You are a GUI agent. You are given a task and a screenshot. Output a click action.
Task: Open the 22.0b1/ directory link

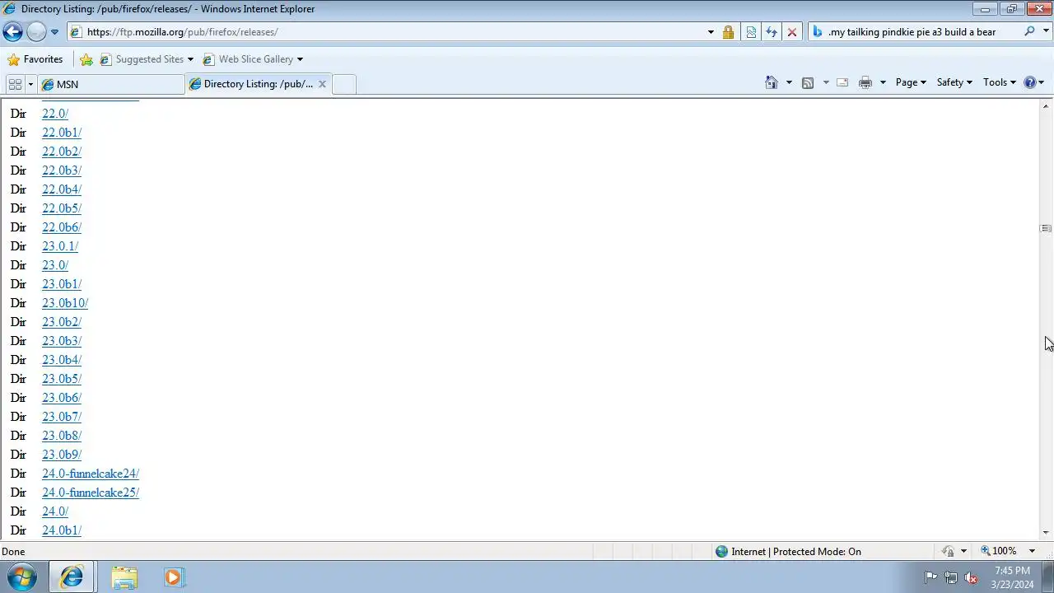[x=62, y=133]
